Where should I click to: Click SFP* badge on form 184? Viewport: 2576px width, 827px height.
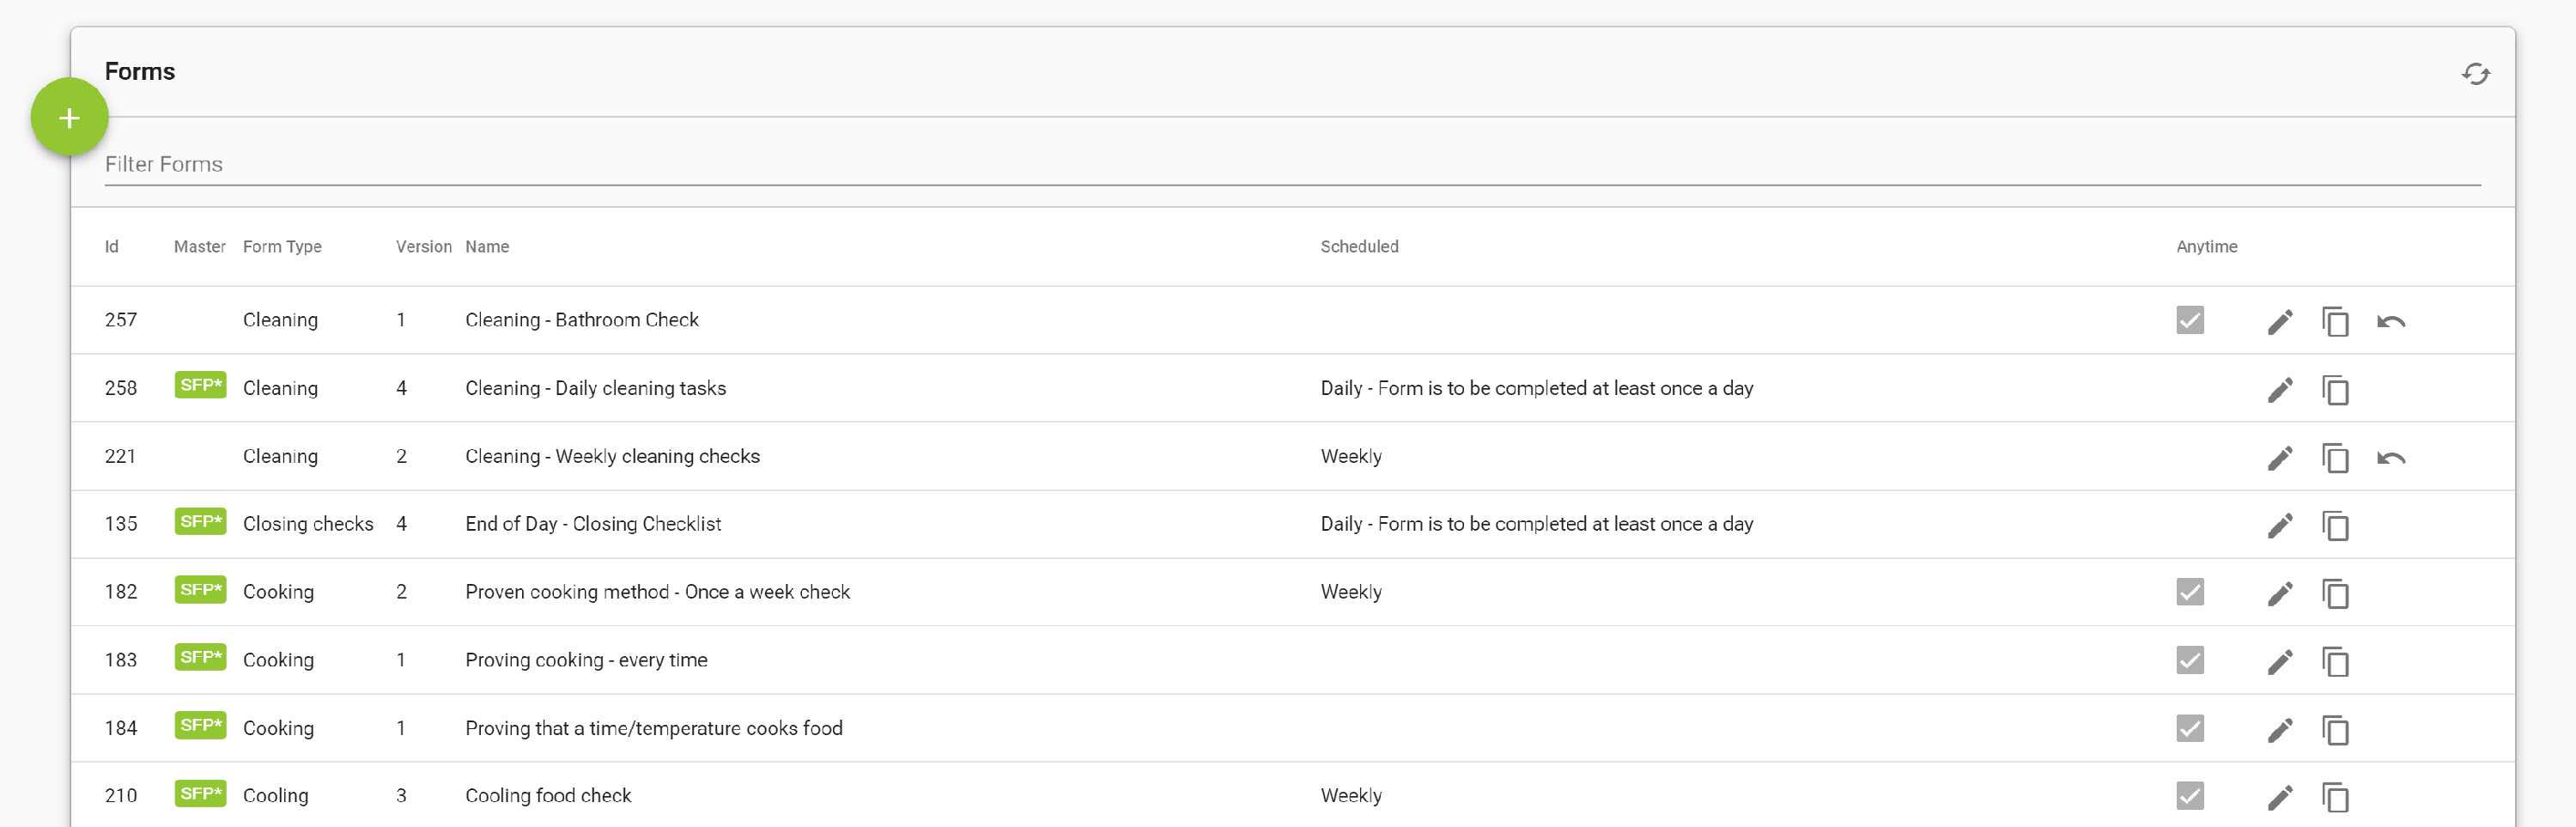coord(200,725)
